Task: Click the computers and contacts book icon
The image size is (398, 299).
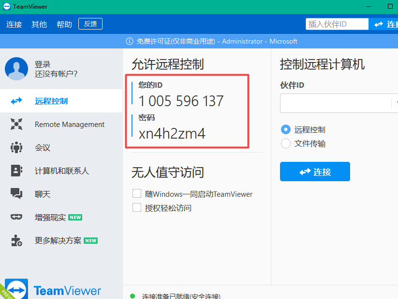Action: coord(16,171)
